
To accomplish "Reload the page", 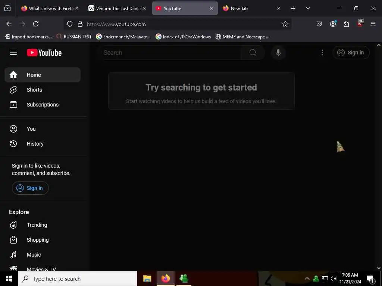I will coord(36,24).
